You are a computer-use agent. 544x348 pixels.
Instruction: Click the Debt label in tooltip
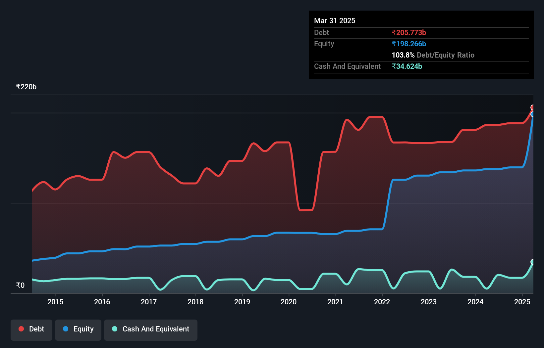coord(321,32)
